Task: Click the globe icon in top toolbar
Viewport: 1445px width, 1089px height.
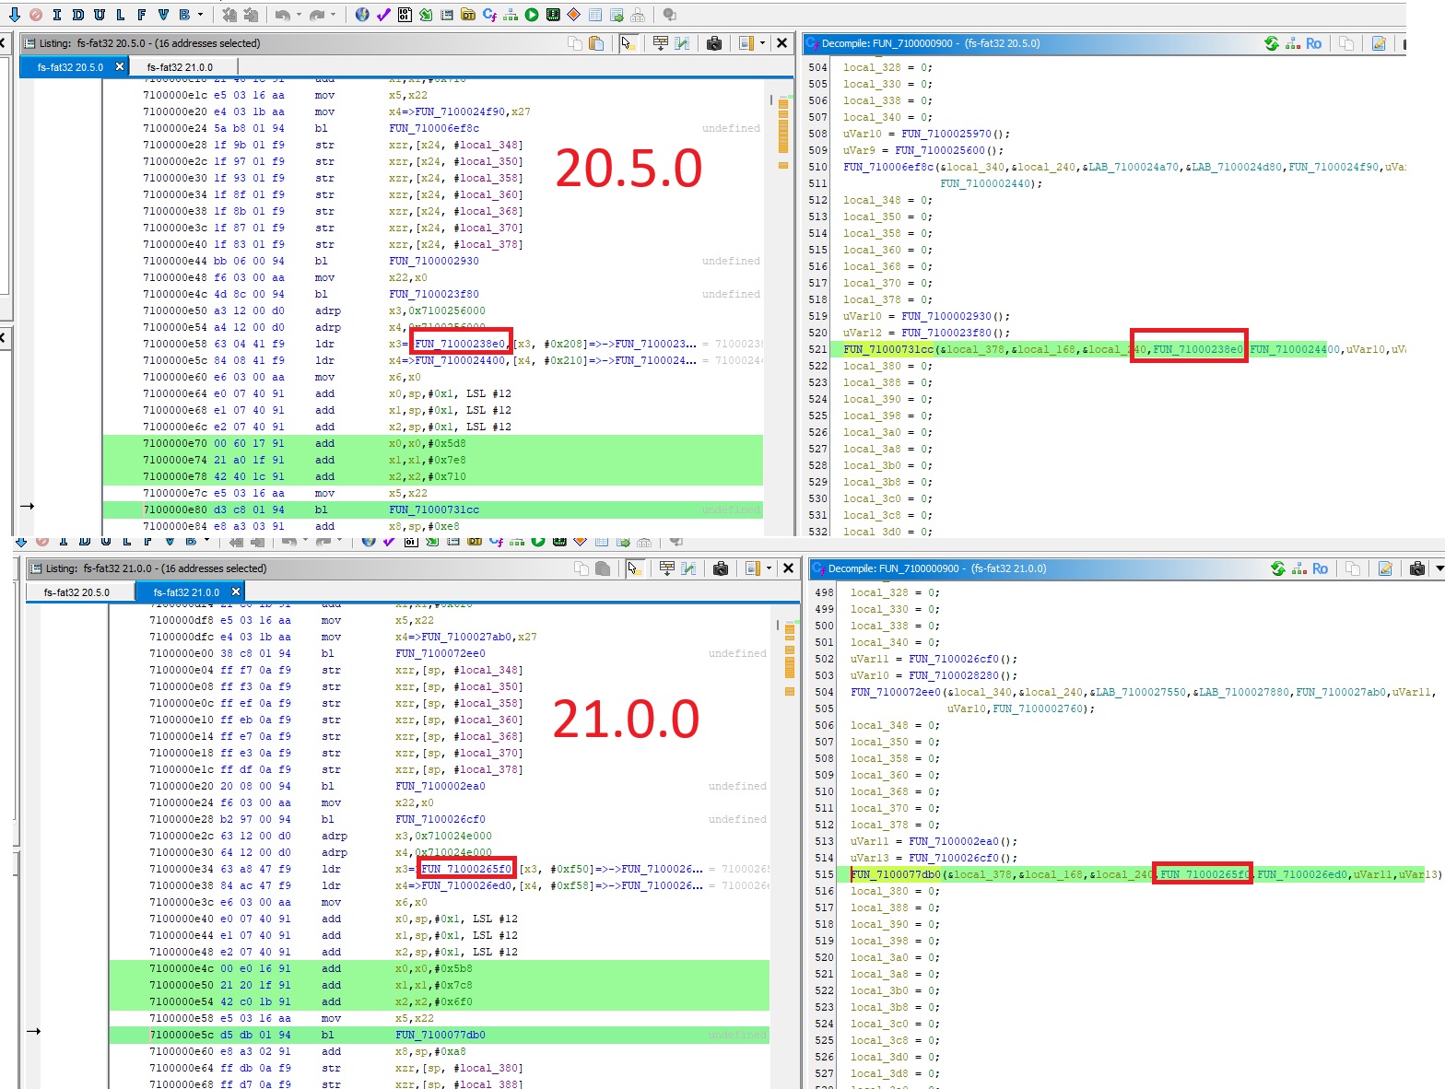Action: (x=362, y=15)
